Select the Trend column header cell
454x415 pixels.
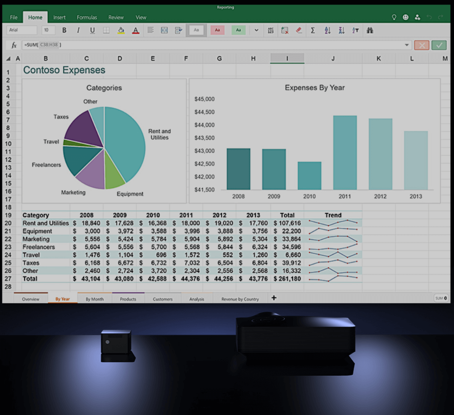333,215
